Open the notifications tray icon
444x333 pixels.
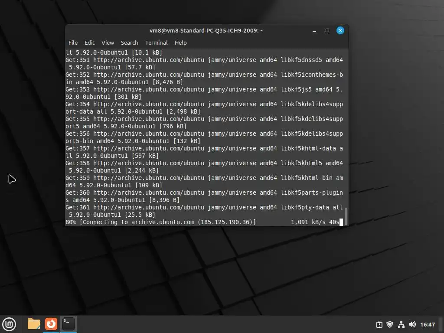pos(379,324)
